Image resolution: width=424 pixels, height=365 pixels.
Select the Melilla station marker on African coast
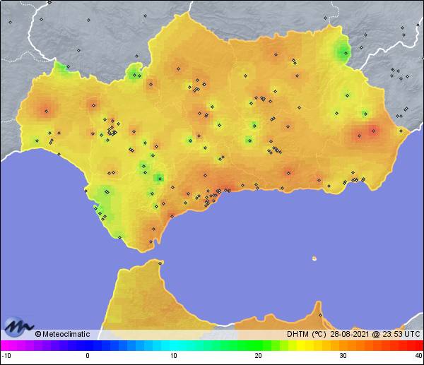click(x=320, y=315)
